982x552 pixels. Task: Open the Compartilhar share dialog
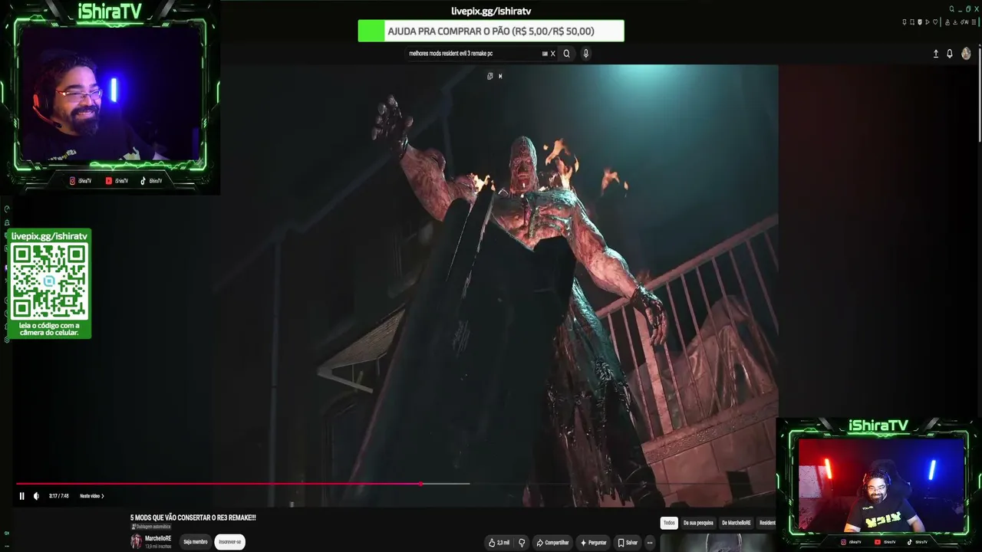coord(552,543)
